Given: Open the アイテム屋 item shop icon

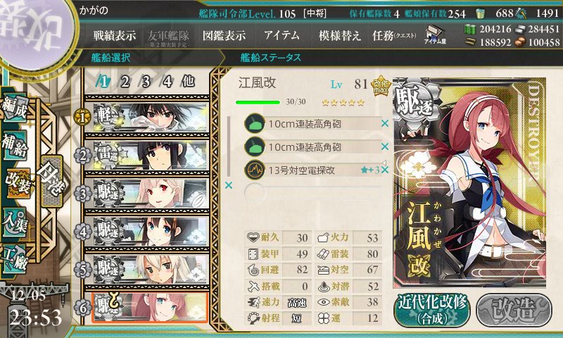Looking at the screenshot, I should pos(435,35).
